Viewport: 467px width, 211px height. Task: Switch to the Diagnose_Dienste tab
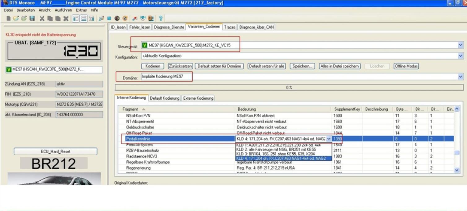(169, 27)
